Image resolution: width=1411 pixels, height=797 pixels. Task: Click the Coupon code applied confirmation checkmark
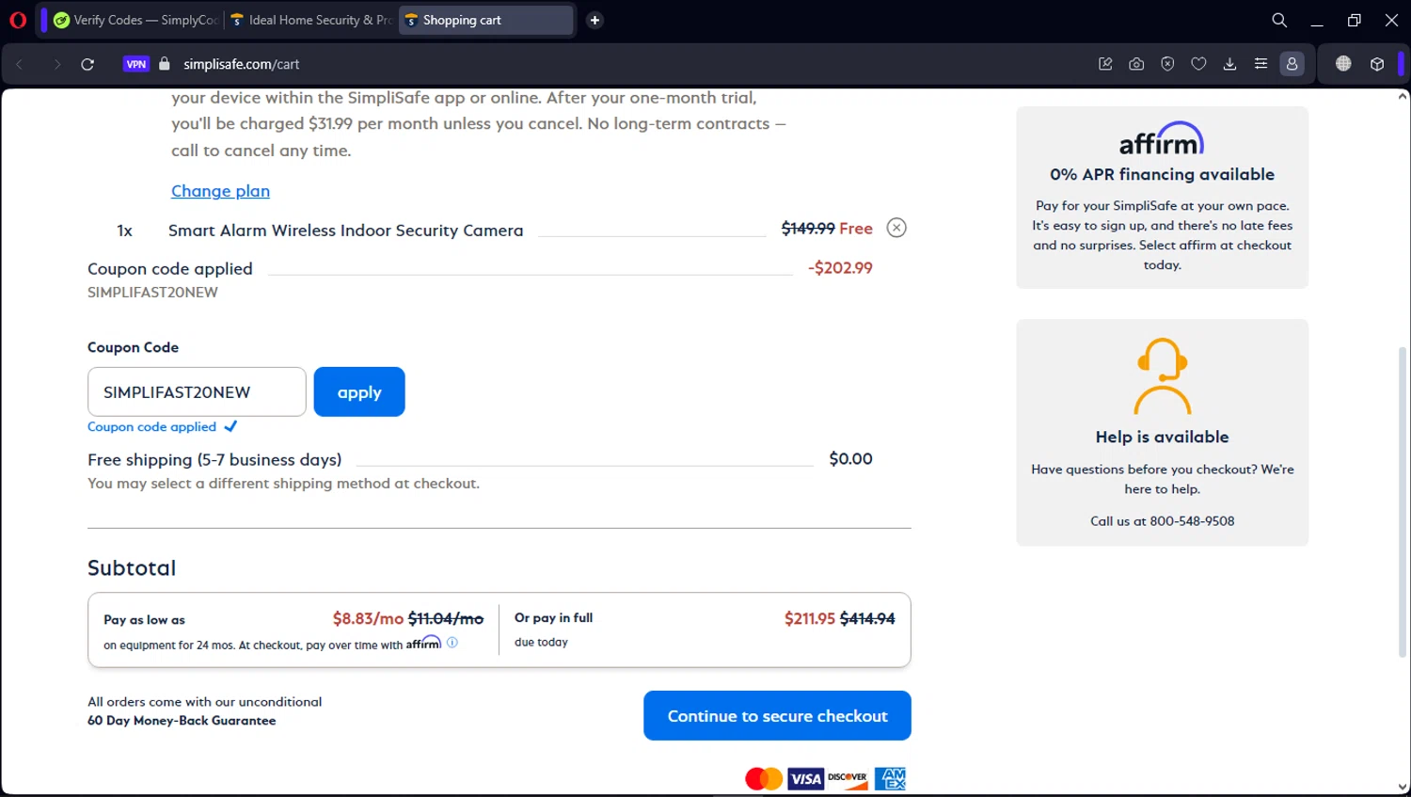click(x=230, y=426)
